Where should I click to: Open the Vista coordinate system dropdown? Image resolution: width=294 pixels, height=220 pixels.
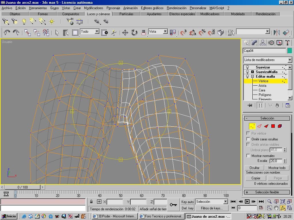coord(165,32)
